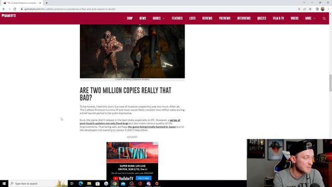Open Microsoft Store from taskbar
This screenshot has height=187, width=332.
click(98, 183)
